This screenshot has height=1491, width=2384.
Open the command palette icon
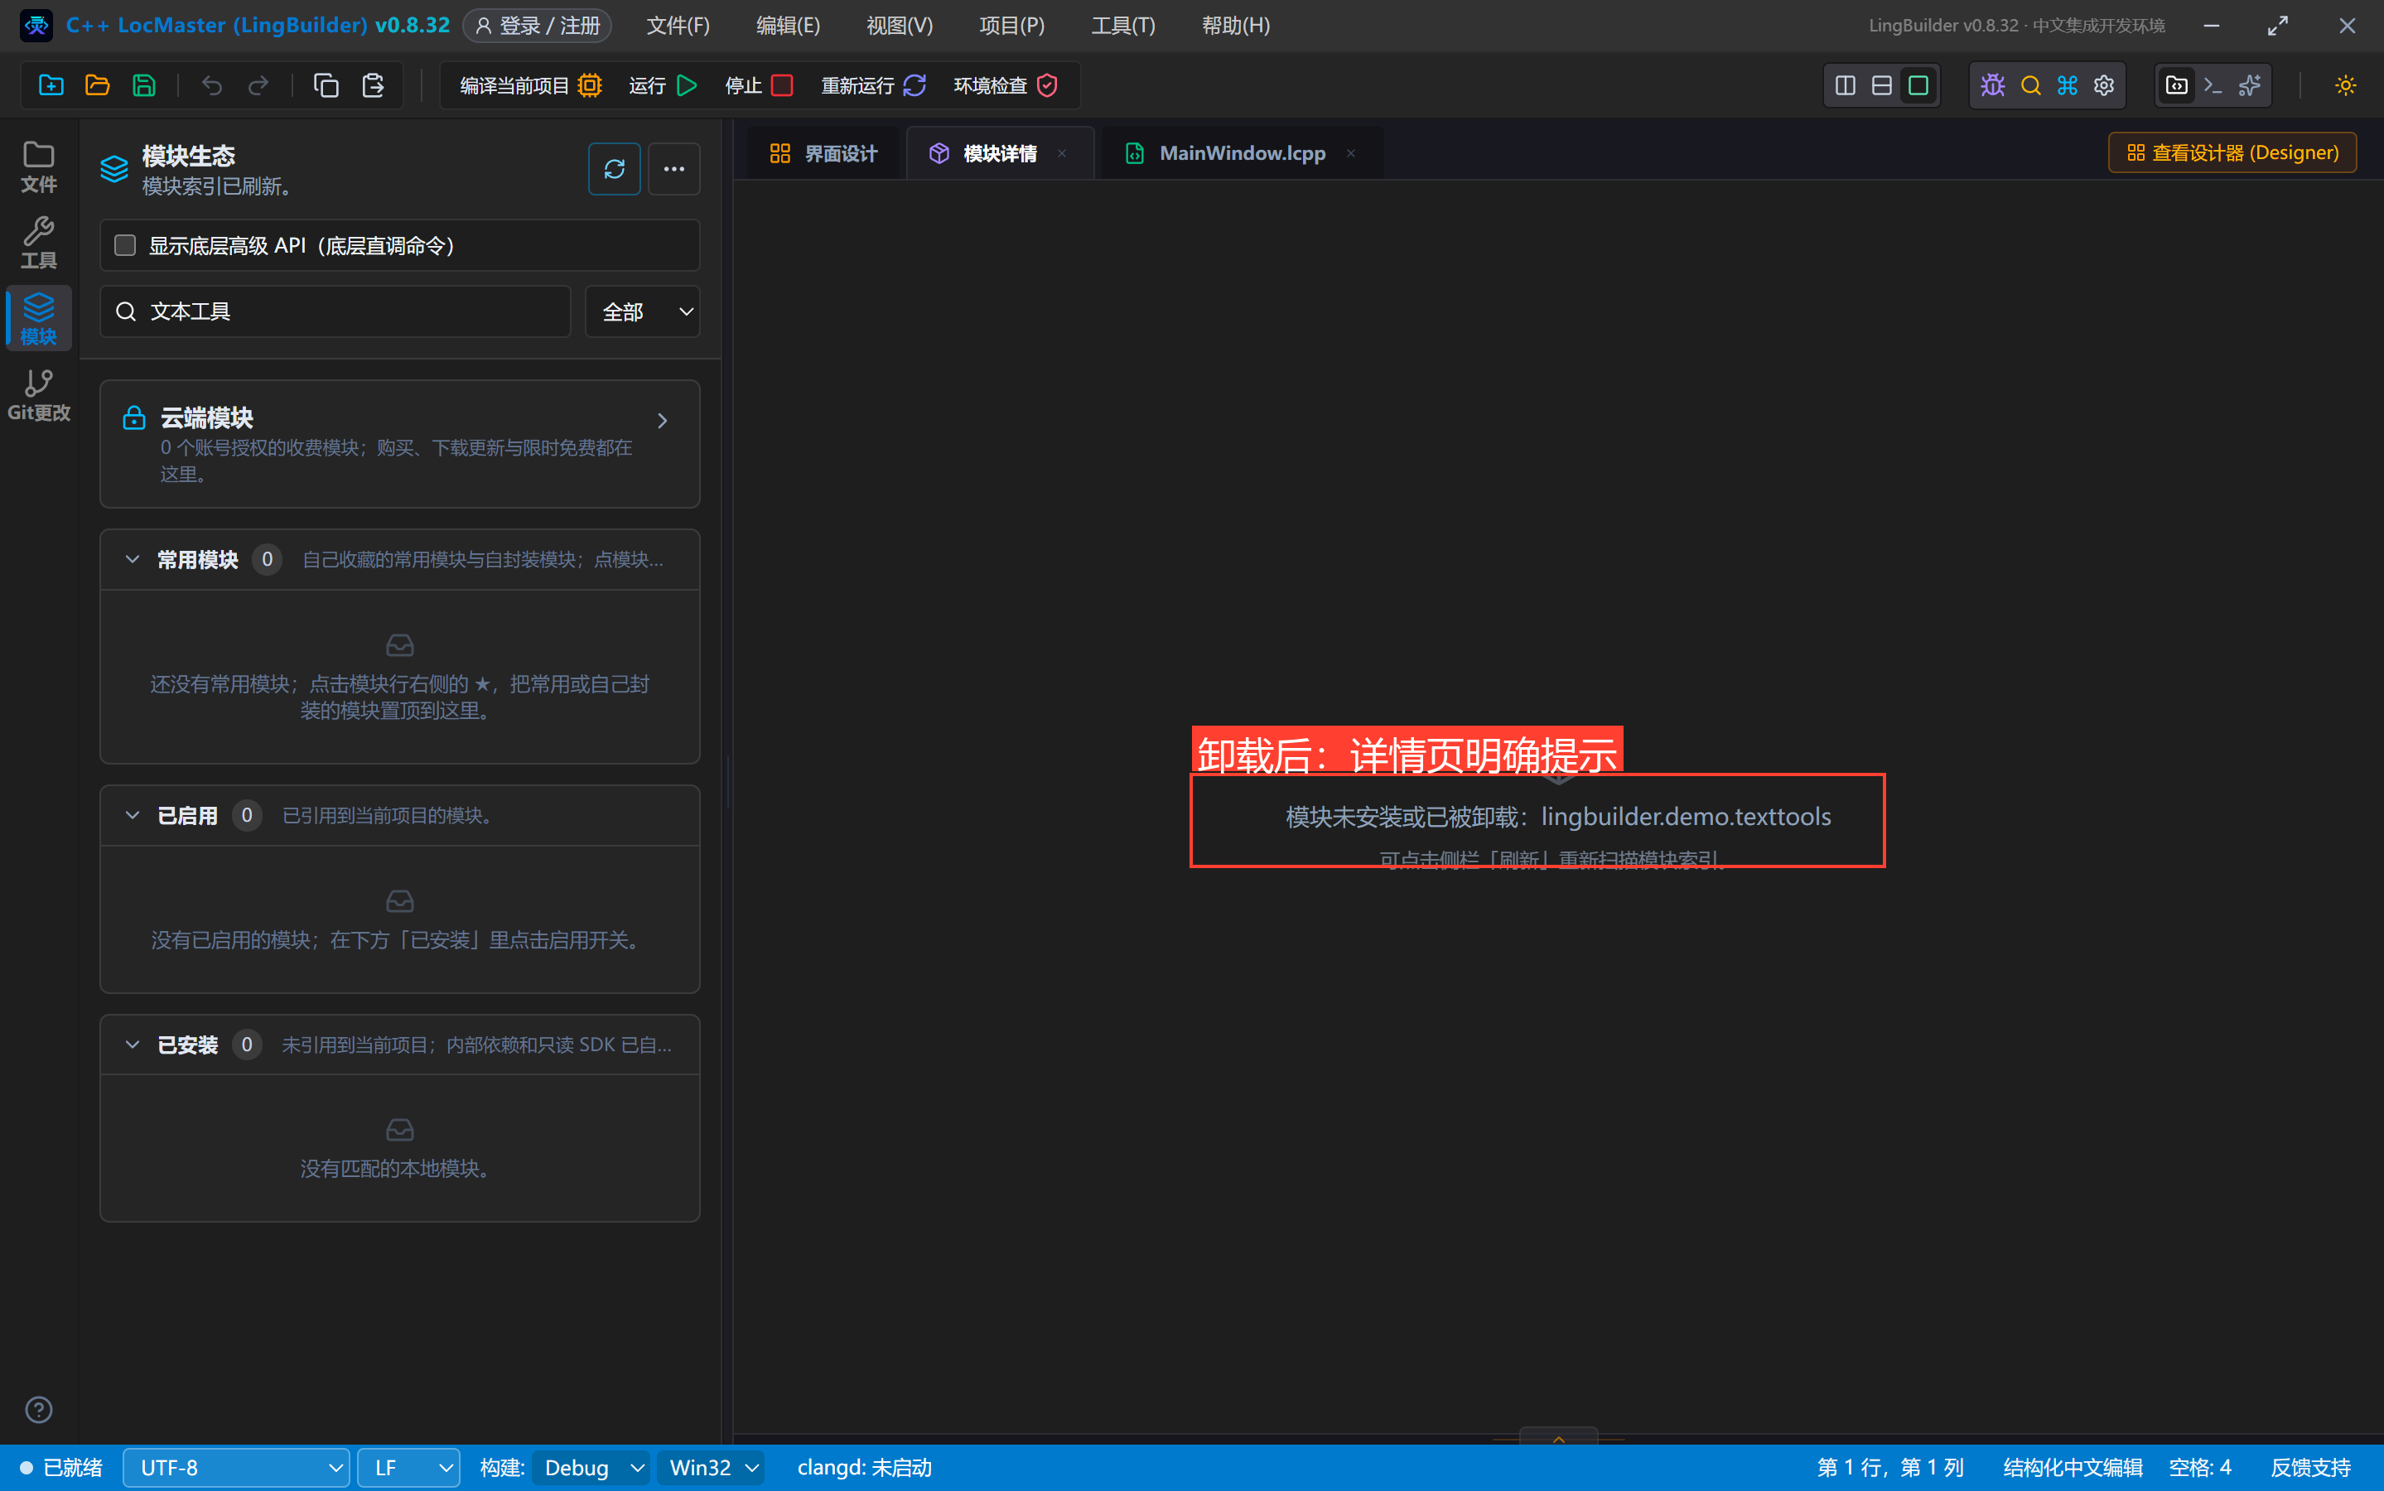[x=2068, y=86]
